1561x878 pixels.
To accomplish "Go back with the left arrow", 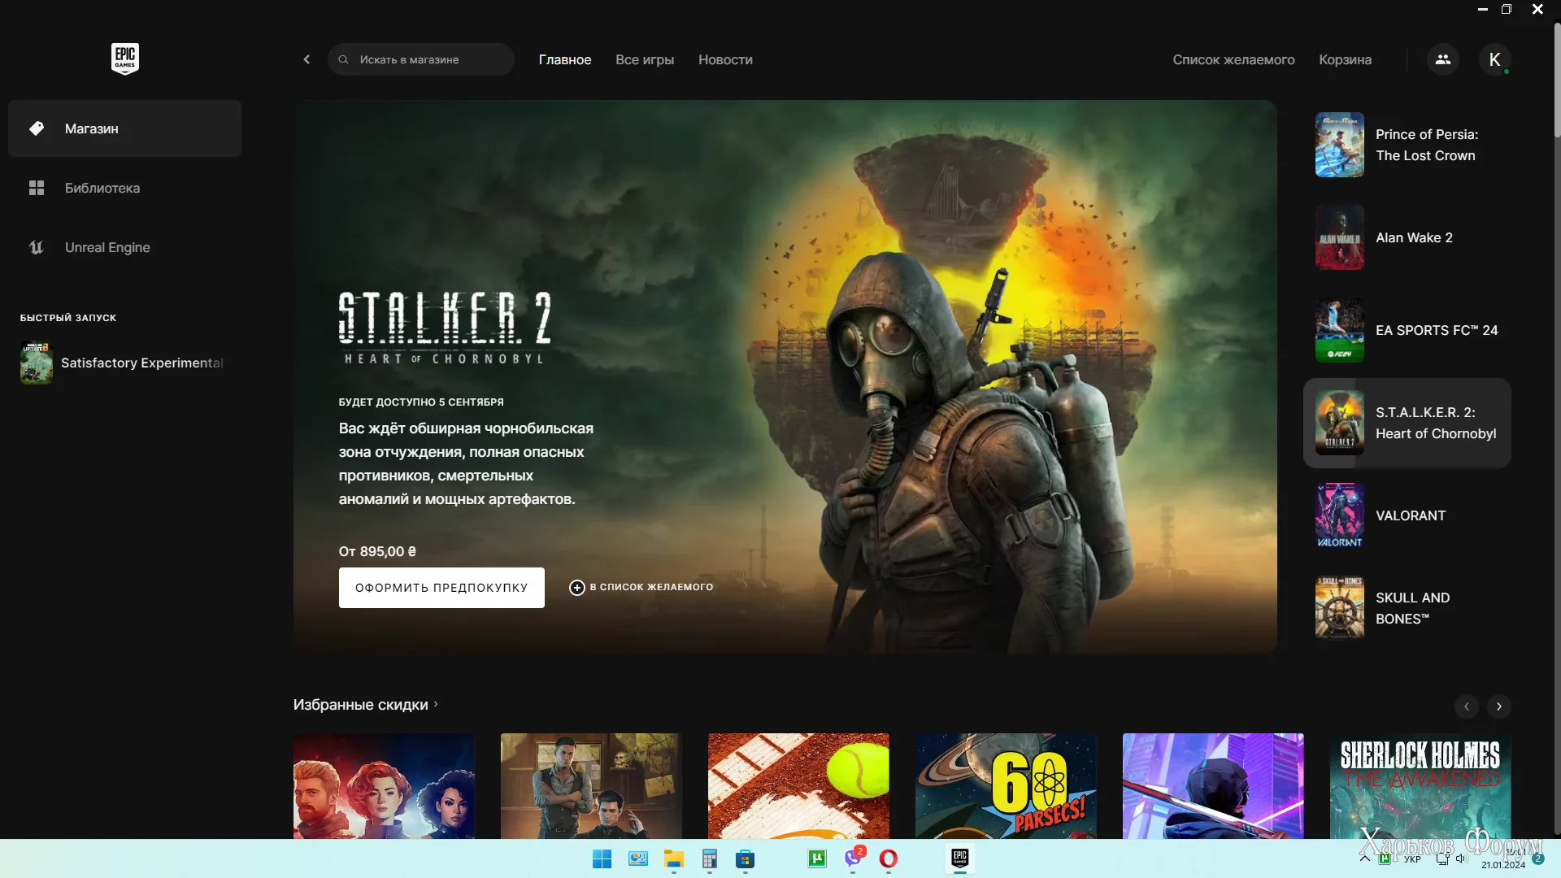I will point(307,59).
